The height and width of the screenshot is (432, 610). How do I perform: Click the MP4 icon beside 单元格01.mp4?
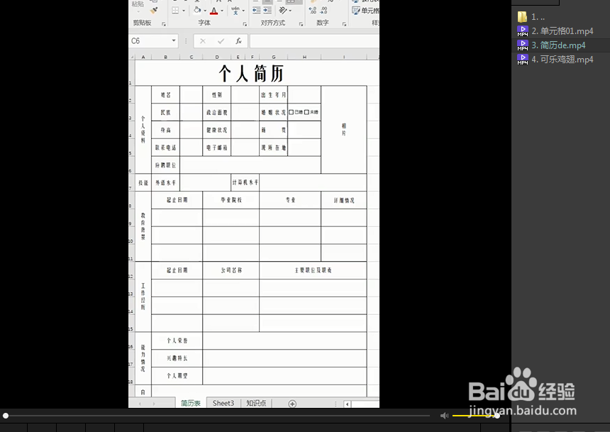[x=523, y=31]
